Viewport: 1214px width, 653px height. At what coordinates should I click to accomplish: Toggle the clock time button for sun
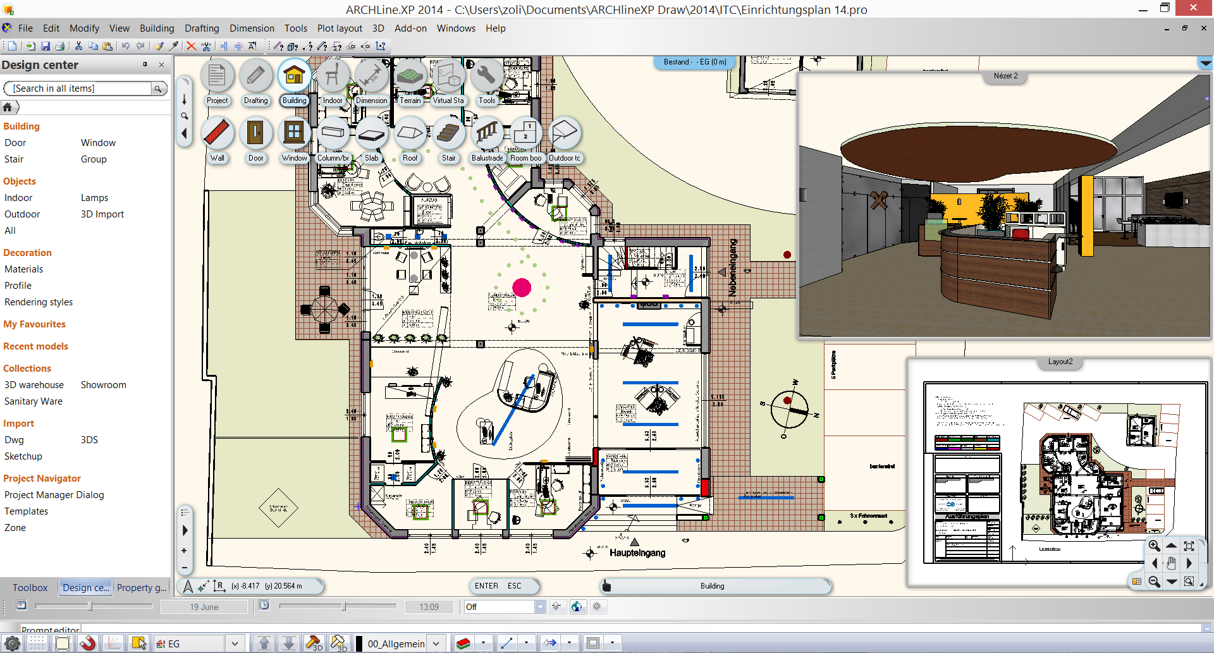coord(264,606)
